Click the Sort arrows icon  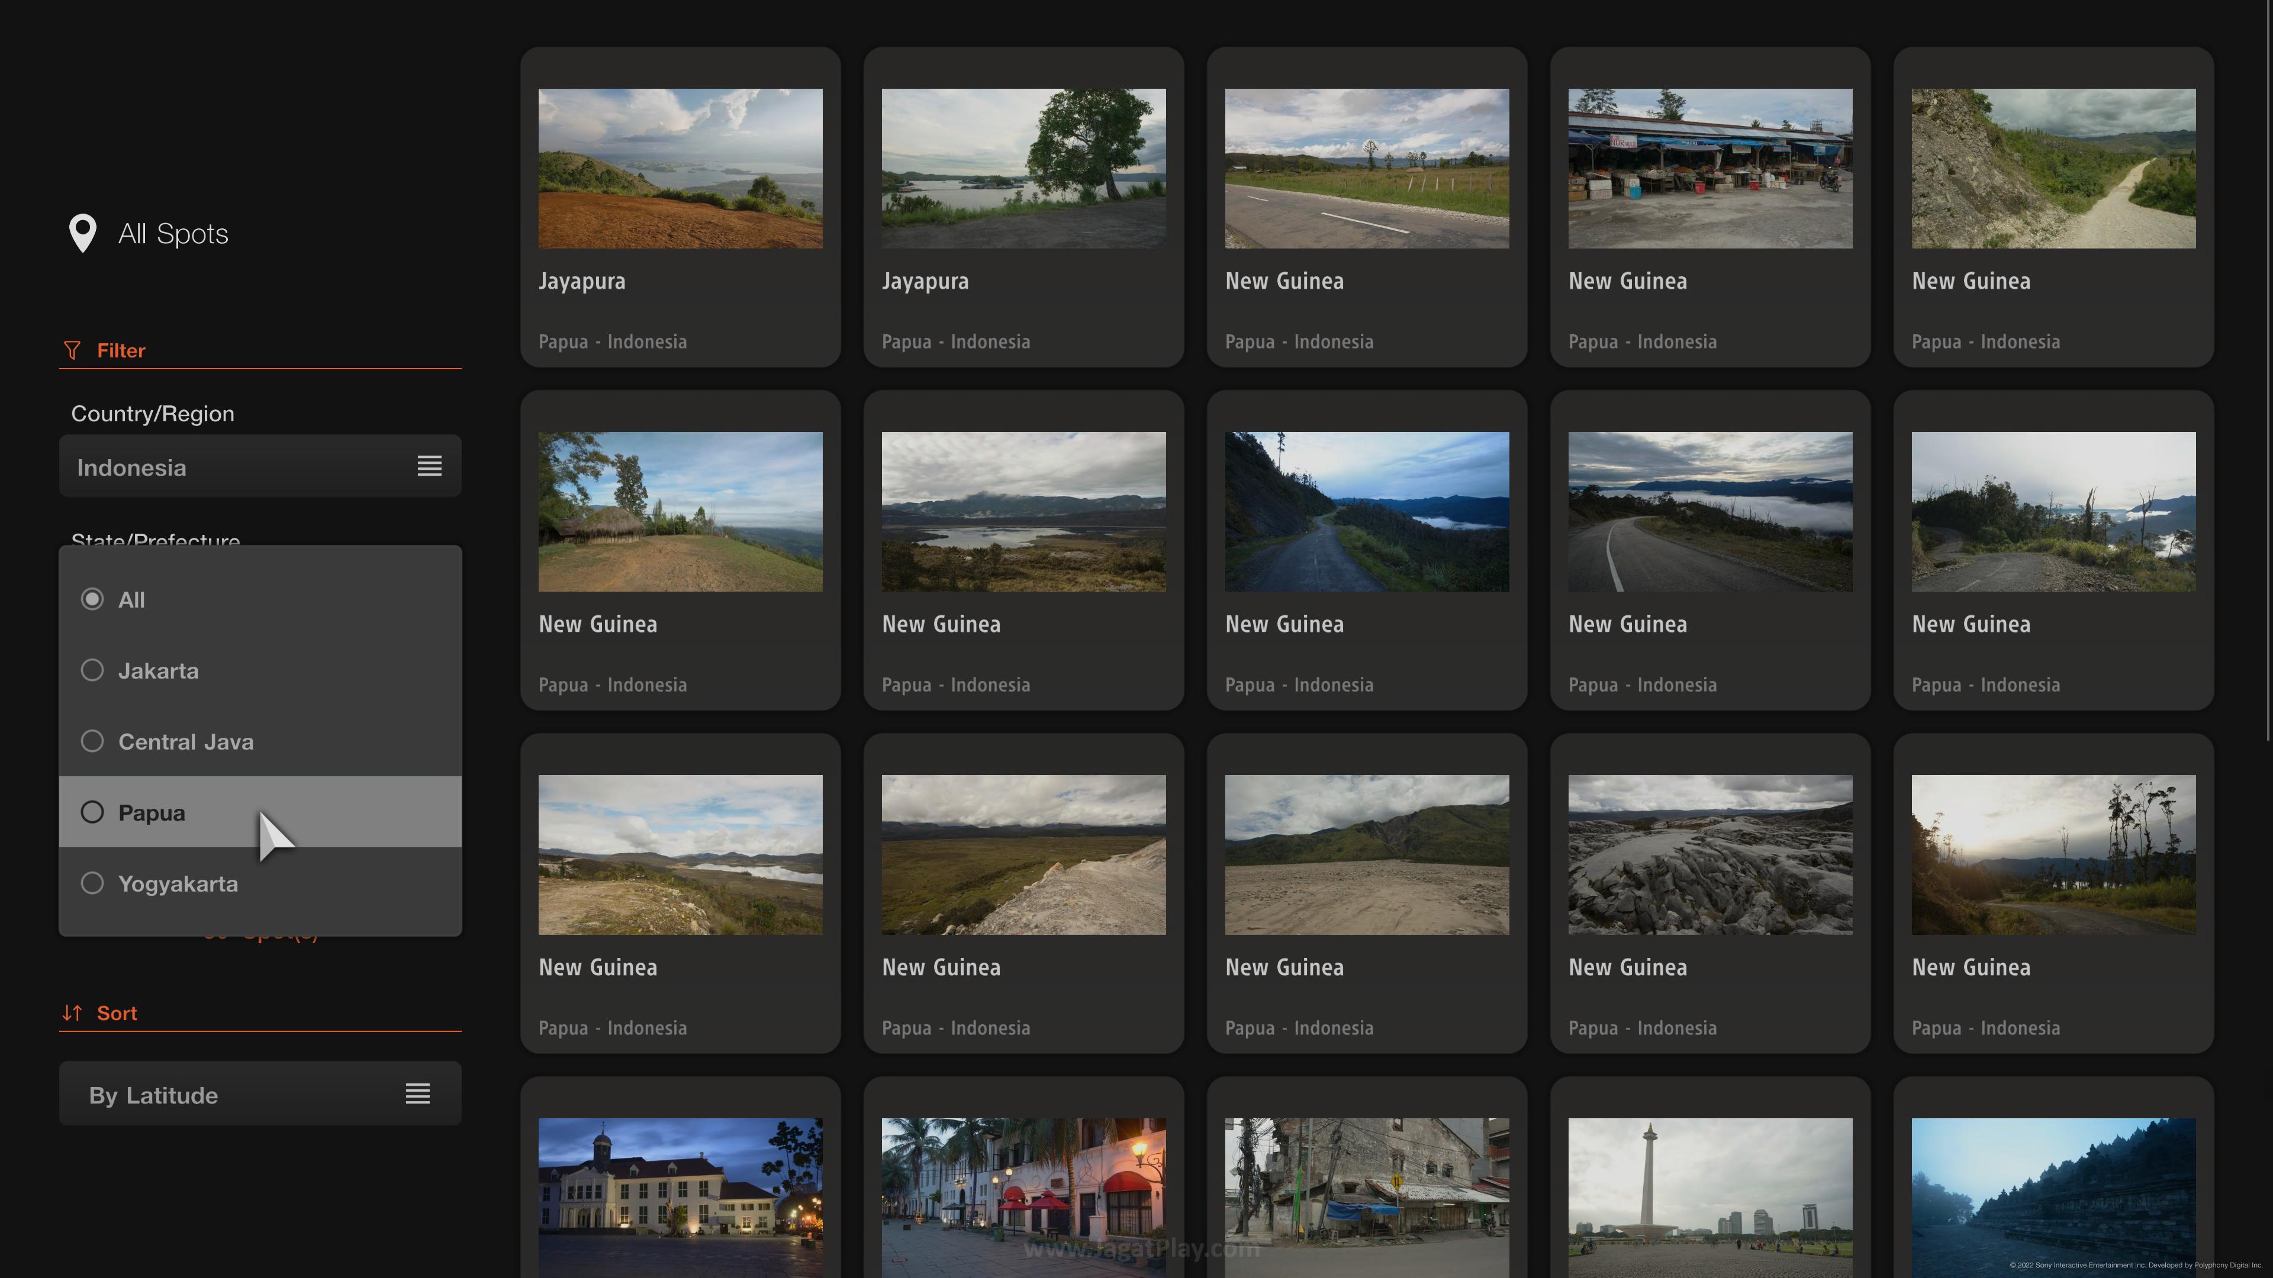coord(72,1012)
